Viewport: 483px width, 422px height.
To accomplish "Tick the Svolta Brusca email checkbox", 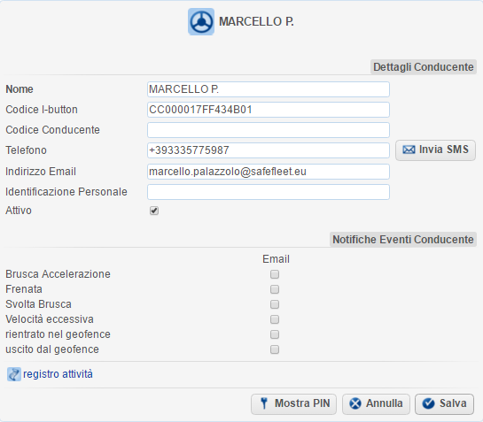I will (275, 304).
